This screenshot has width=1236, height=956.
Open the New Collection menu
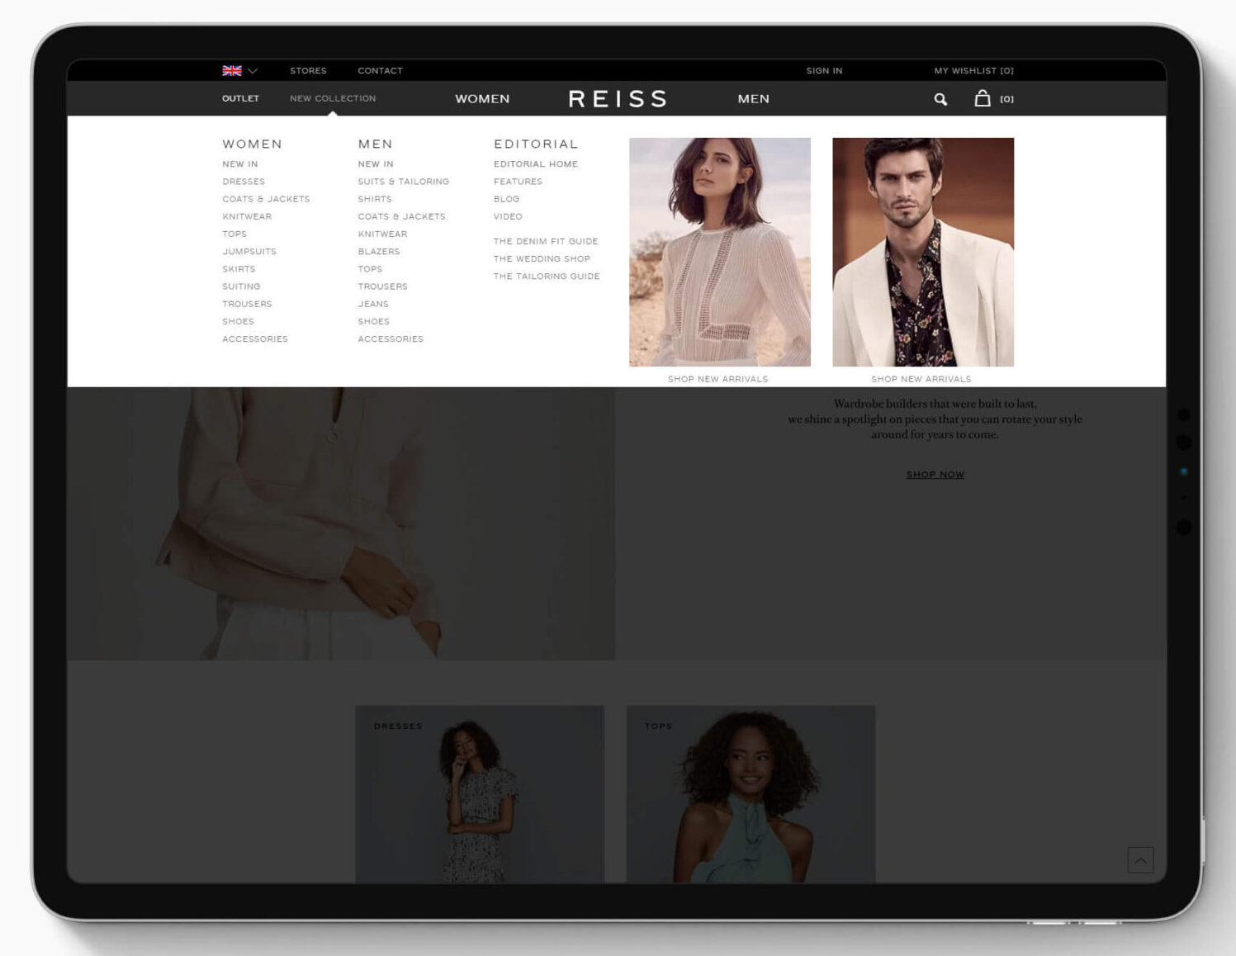click(x=333, y=98)
